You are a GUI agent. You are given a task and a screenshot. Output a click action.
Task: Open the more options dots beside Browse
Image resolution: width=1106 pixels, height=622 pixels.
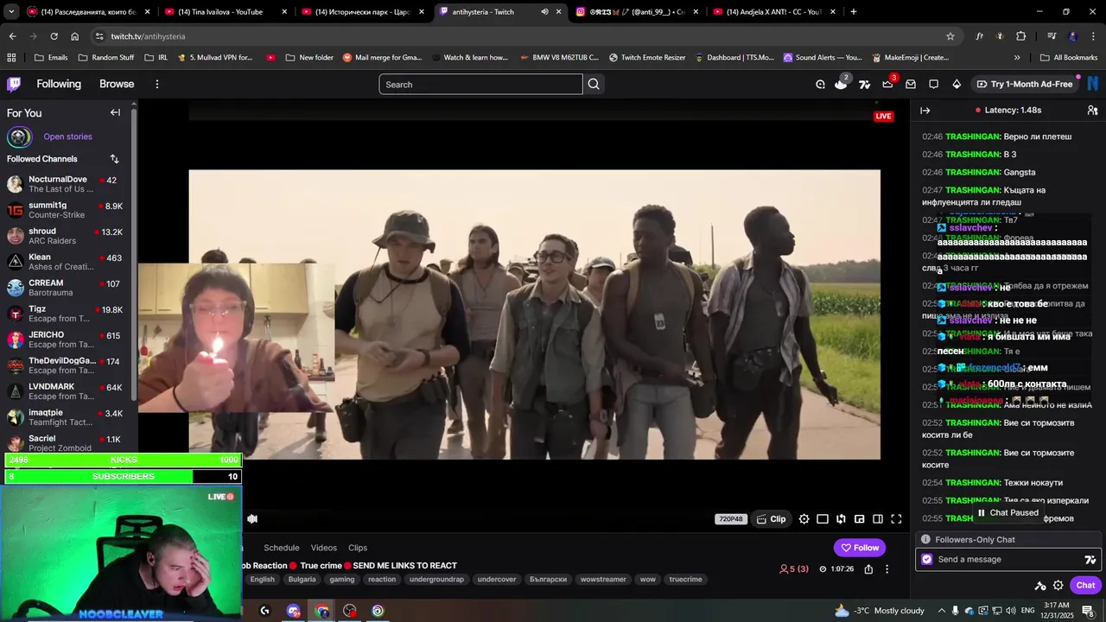tap(156, 84)
